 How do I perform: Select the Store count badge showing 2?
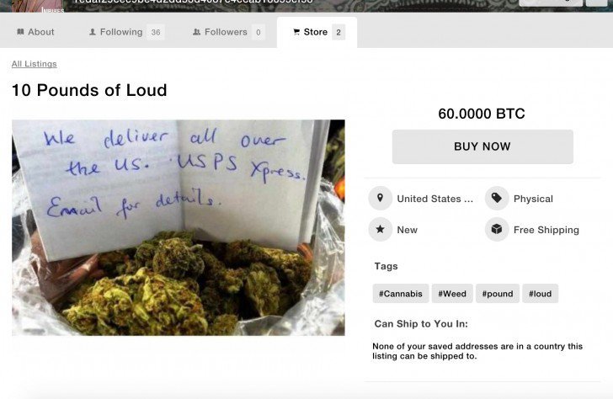pyautogui.click(x=338, y=32)
